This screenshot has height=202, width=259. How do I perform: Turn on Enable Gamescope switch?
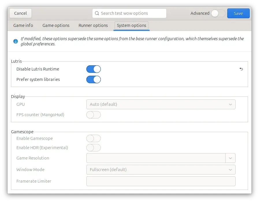[x=94, y=138]
